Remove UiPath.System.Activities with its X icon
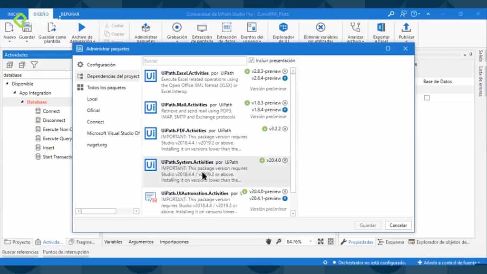Screen dimensions: 487x274 (x=285, y=160)
